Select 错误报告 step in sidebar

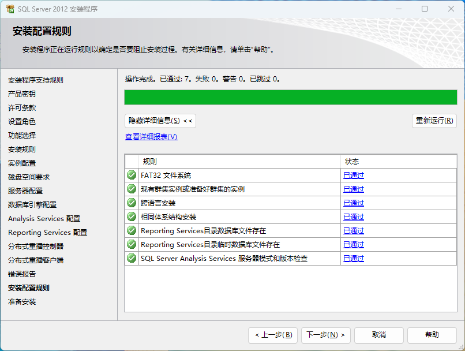pyautogui.click(x=22, y=274)
